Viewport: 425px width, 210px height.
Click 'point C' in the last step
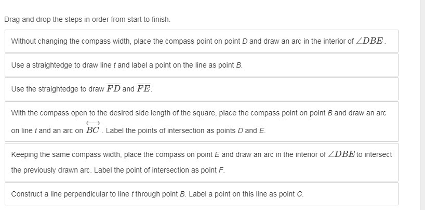291,194
